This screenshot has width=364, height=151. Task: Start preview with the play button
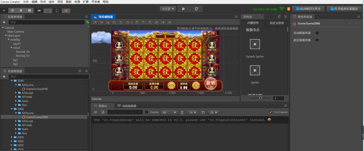coord(183,9)
